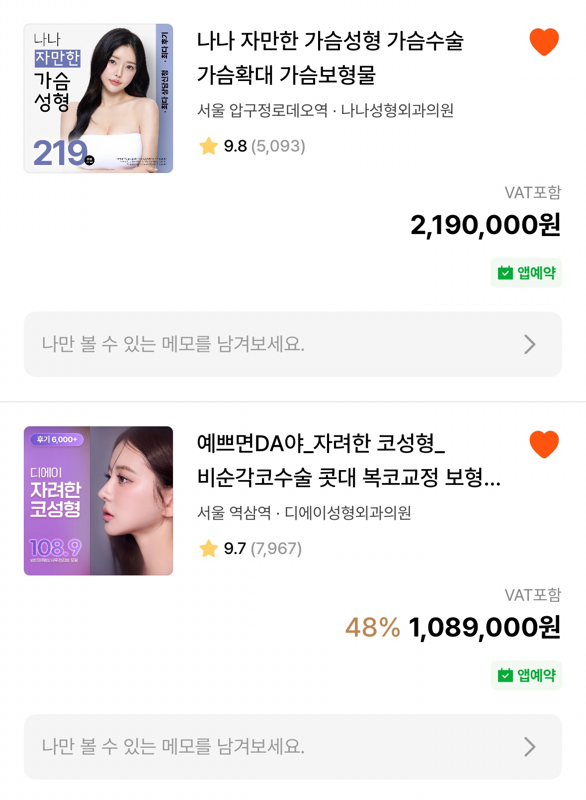Viewport: 586px width, 800px height.
Task: Tap 서울 역삼역 · 디에이성형외과의원 clinic text
Action: click(x=304, y=513)
